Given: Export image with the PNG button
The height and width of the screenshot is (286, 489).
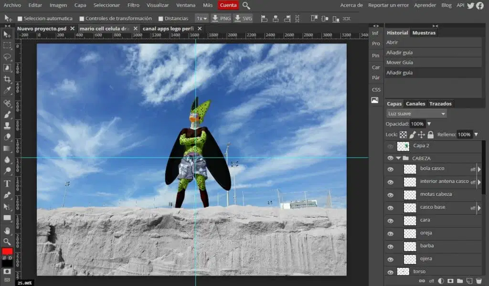Looking at the screenshot, I should (221, 19).
